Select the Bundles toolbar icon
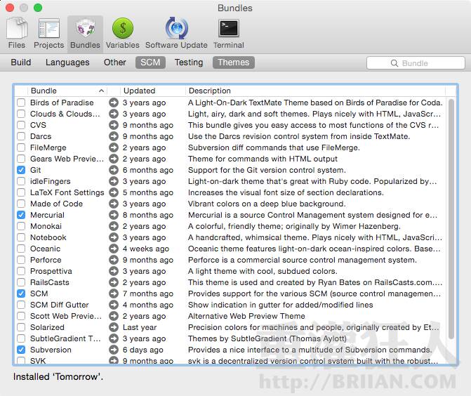The height and width of the screenshot is (396, 471). point(86,33)
